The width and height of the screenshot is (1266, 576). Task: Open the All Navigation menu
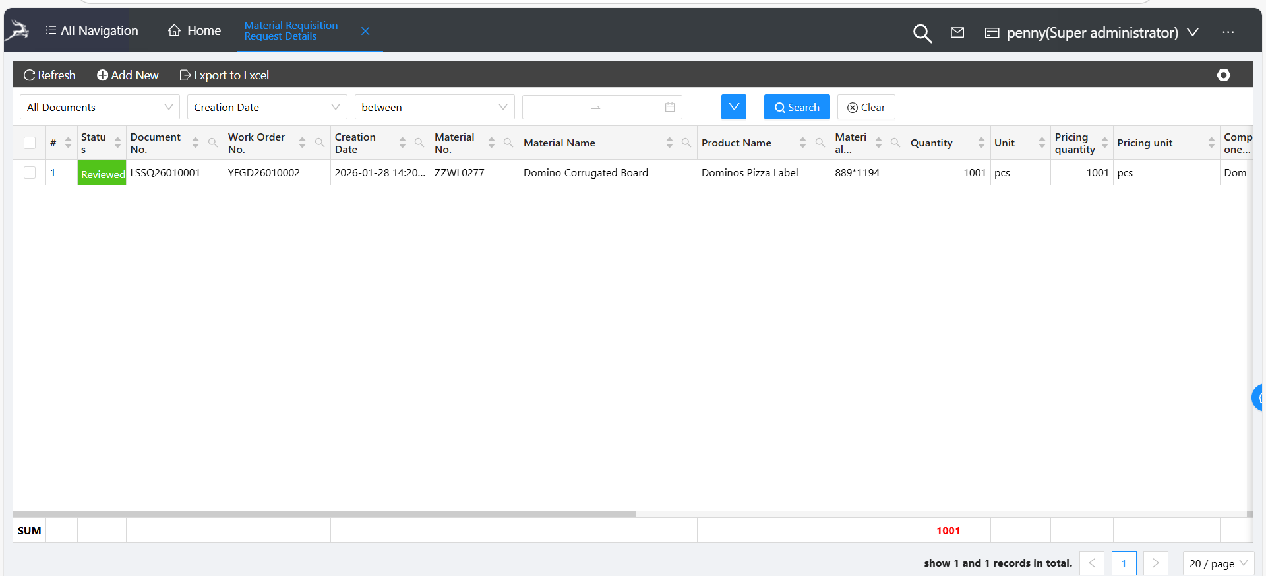coord(92,30)
